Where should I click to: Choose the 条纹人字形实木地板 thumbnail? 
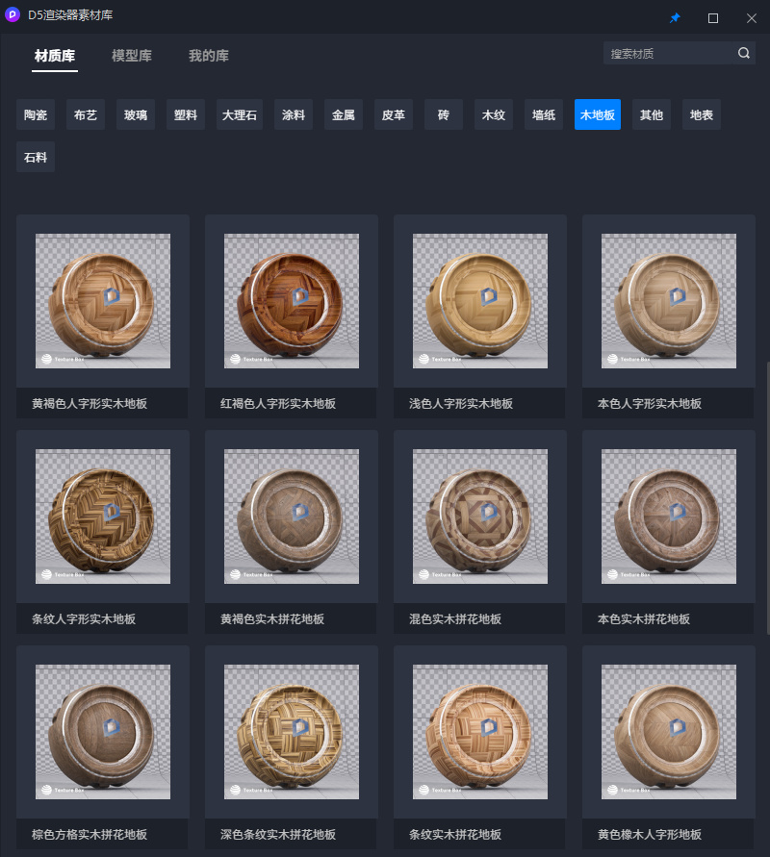coord(103,517)
